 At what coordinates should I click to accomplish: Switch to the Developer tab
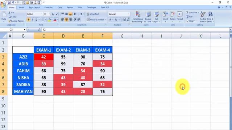(x=91, y=8)
